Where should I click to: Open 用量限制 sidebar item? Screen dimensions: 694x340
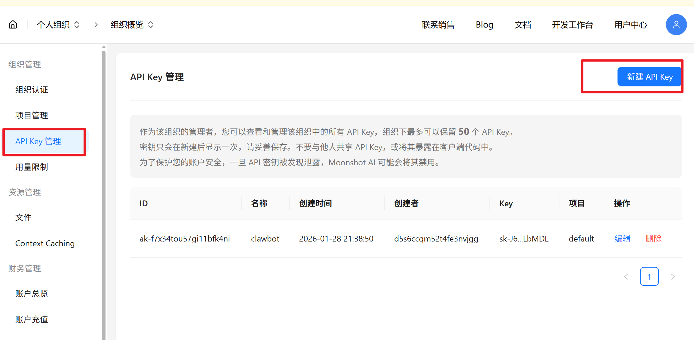click(32, 167)
